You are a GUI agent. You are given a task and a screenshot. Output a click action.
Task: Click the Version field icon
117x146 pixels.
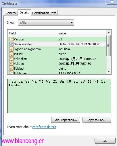click(11, 39)
